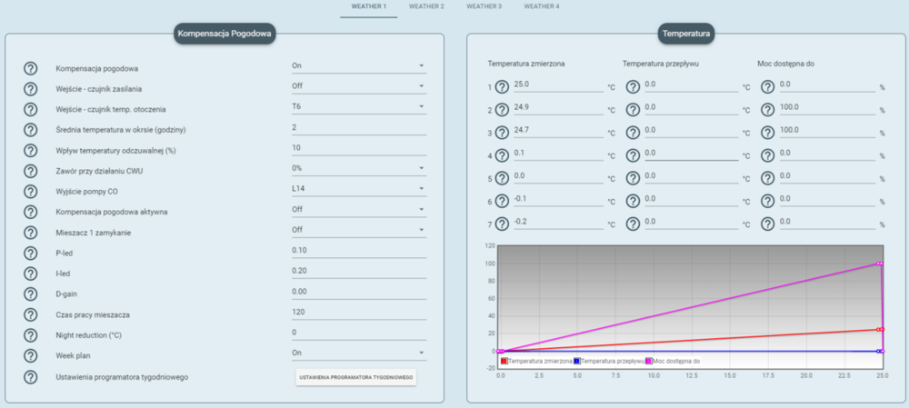Click help icon next to Kompensacja pogodowa
The image size is (909, 408).
[x=31, y=68]
